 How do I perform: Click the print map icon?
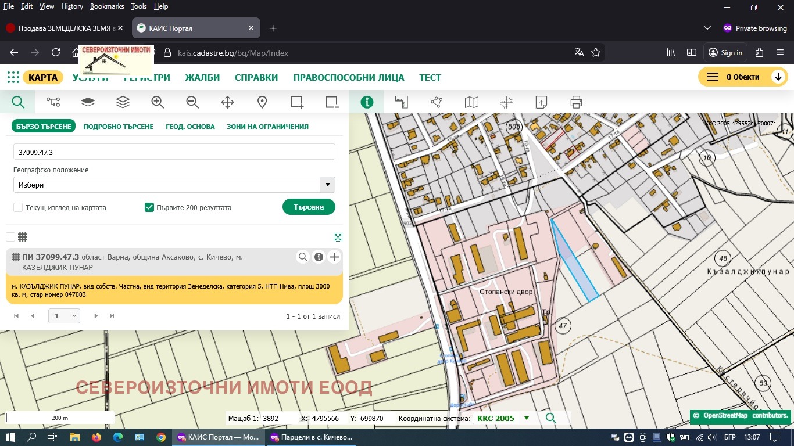click(576, 102)
